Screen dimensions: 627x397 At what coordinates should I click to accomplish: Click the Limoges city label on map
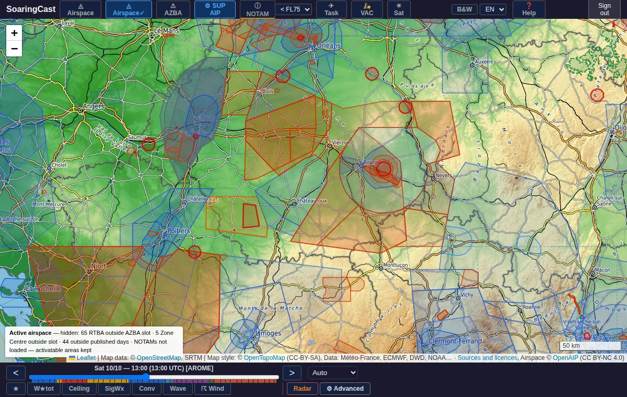click(x=268, y=333)
